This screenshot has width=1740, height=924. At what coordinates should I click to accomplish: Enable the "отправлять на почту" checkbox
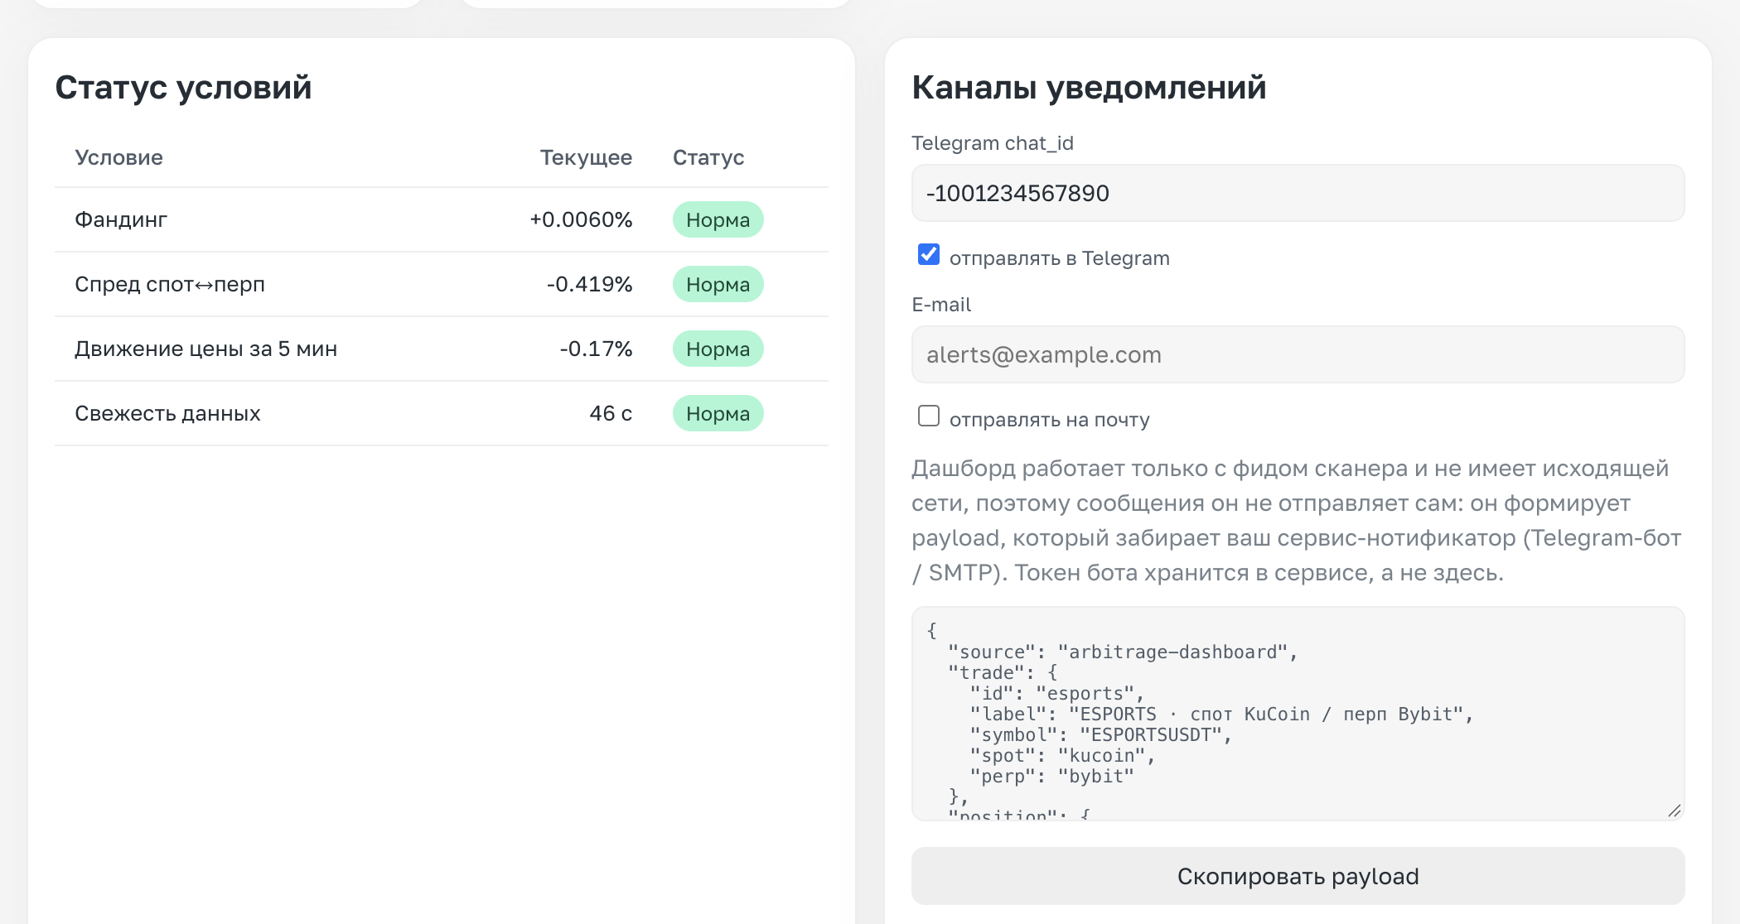pyautogui.click(x=929, y=416)
